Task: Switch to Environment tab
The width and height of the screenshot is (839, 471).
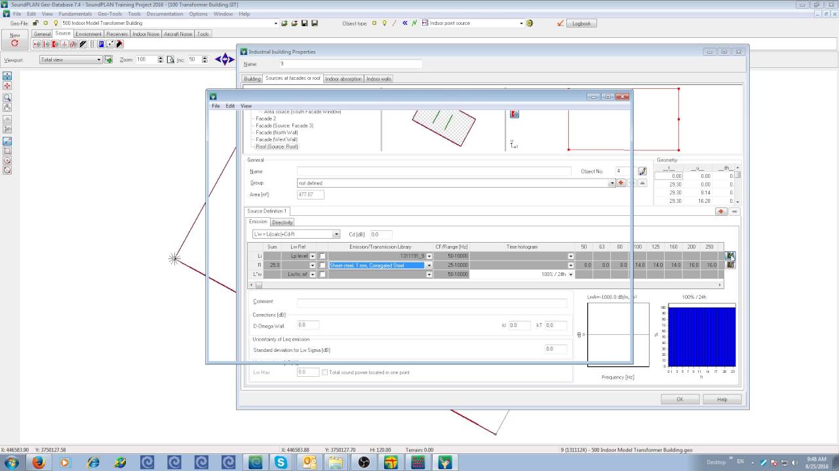Action: point(88,34)
